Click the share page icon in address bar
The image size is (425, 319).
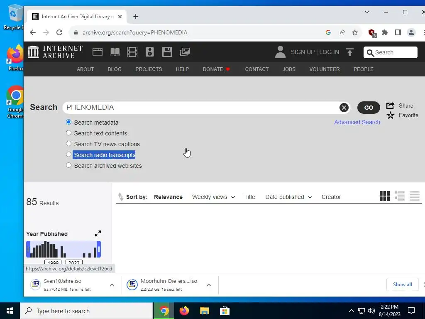pos(341,32)
